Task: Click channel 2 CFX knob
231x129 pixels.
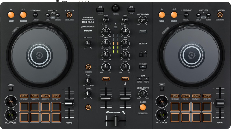Action: (125, 67)
